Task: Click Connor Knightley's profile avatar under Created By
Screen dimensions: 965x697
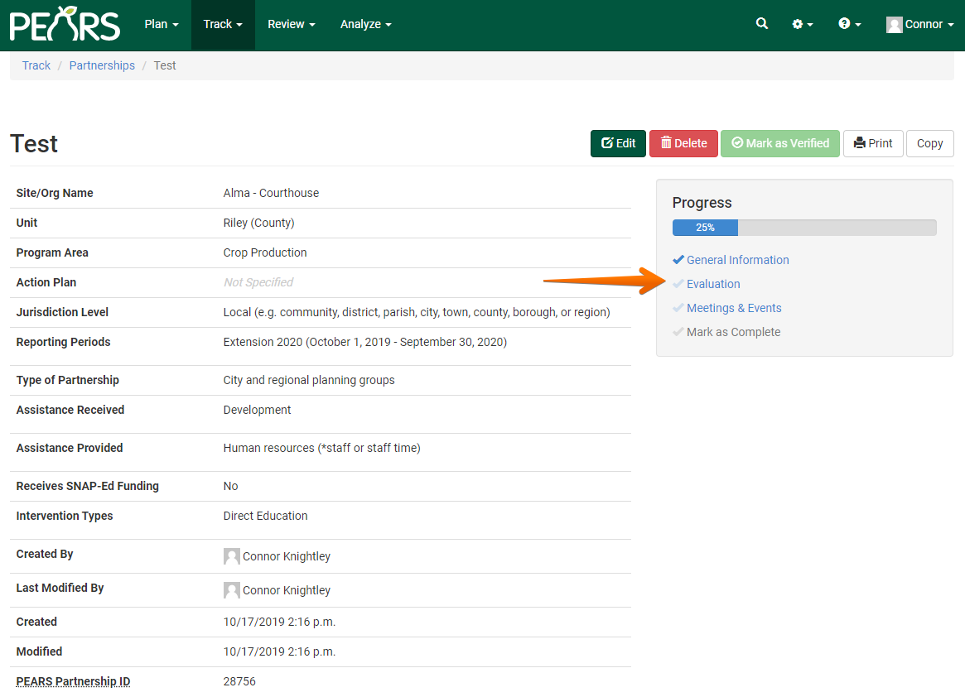Action: (232, 555)
